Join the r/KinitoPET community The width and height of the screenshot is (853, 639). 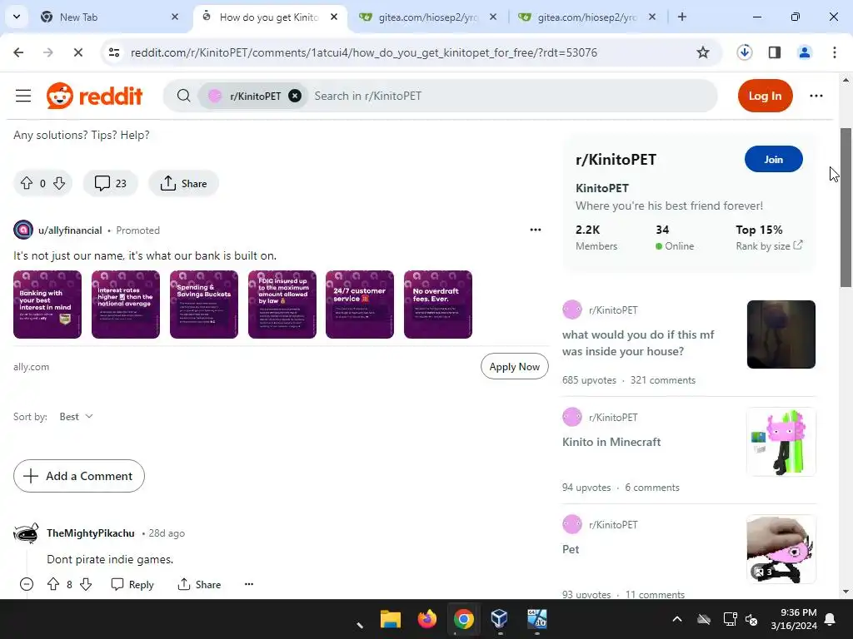pos(773,159)
